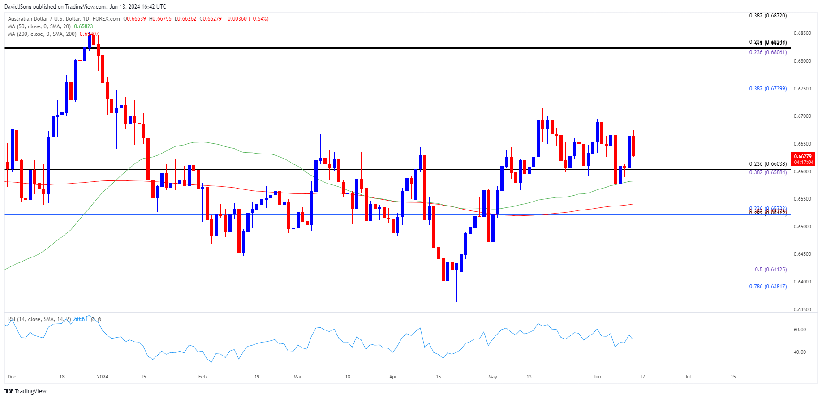Click the RSI reading 50.61
The width and height of the screenshot is (822, 399).
(81, 319)
